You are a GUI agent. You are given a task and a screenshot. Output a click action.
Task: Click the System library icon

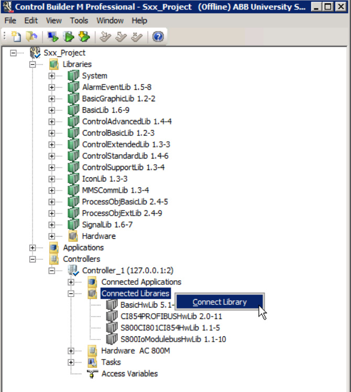coord(73,76)
